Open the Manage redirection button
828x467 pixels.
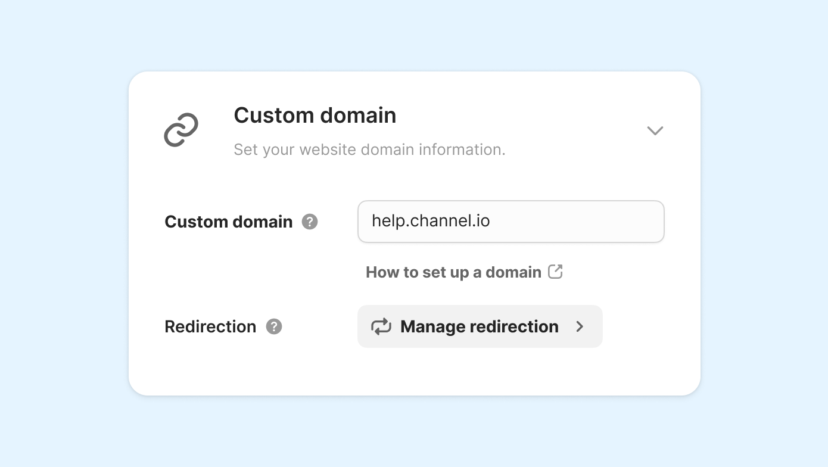coord(480,326)
